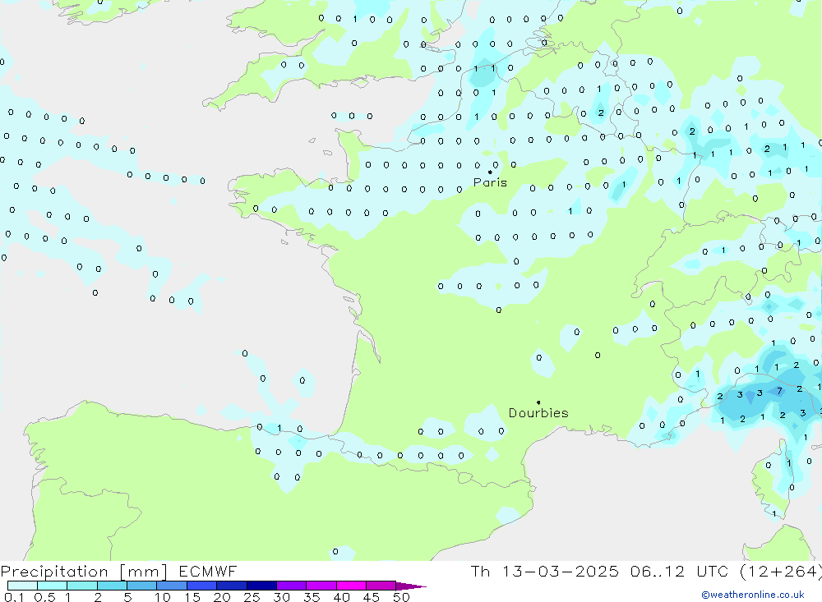Click the Dourbies city label

[x=538, y=413]
